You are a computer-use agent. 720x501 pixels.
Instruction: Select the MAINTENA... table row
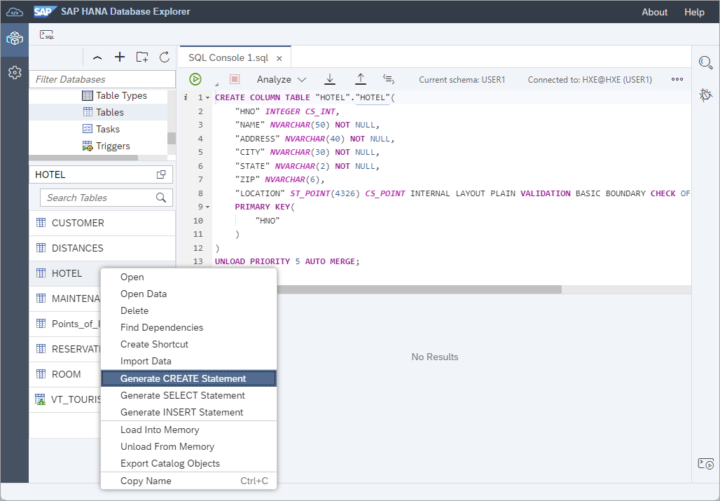tap(64, 299)
